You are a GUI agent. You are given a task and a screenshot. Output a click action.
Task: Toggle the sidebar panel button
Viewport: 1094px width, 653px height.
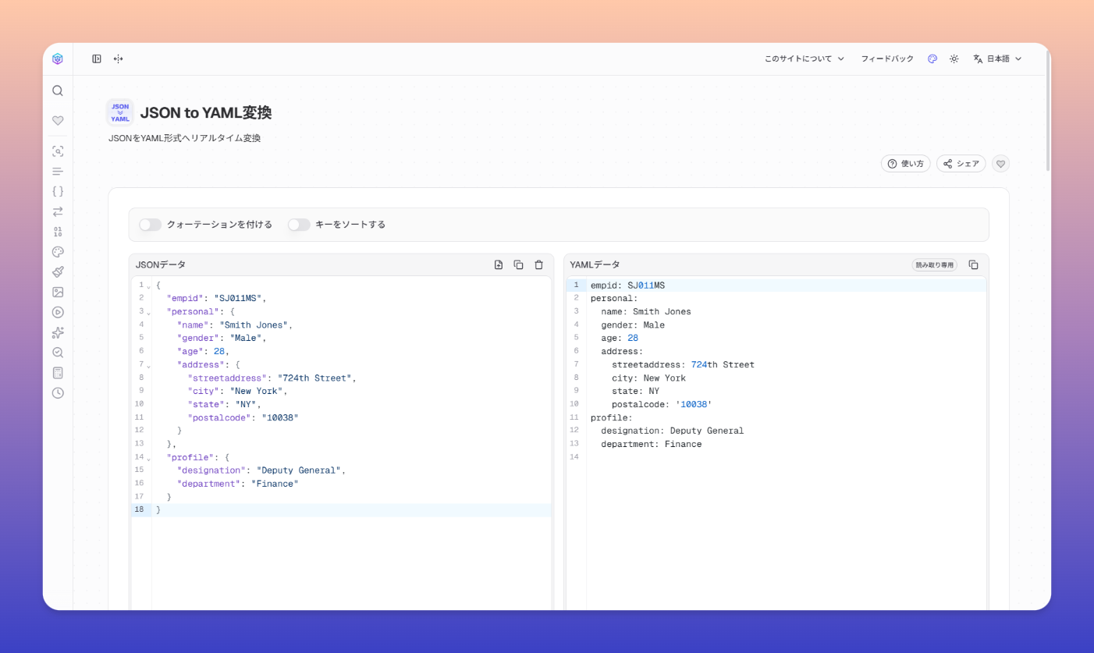point(97,59)
